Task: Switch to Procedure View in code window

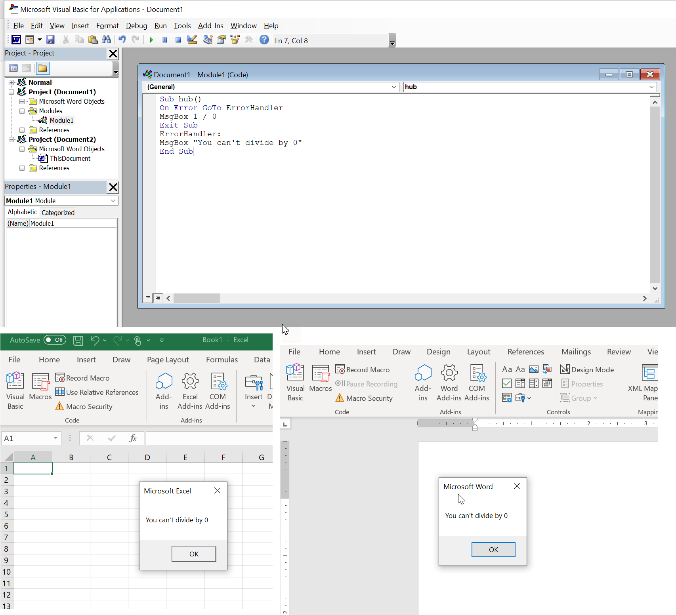Action: click(x=148, y=298)
